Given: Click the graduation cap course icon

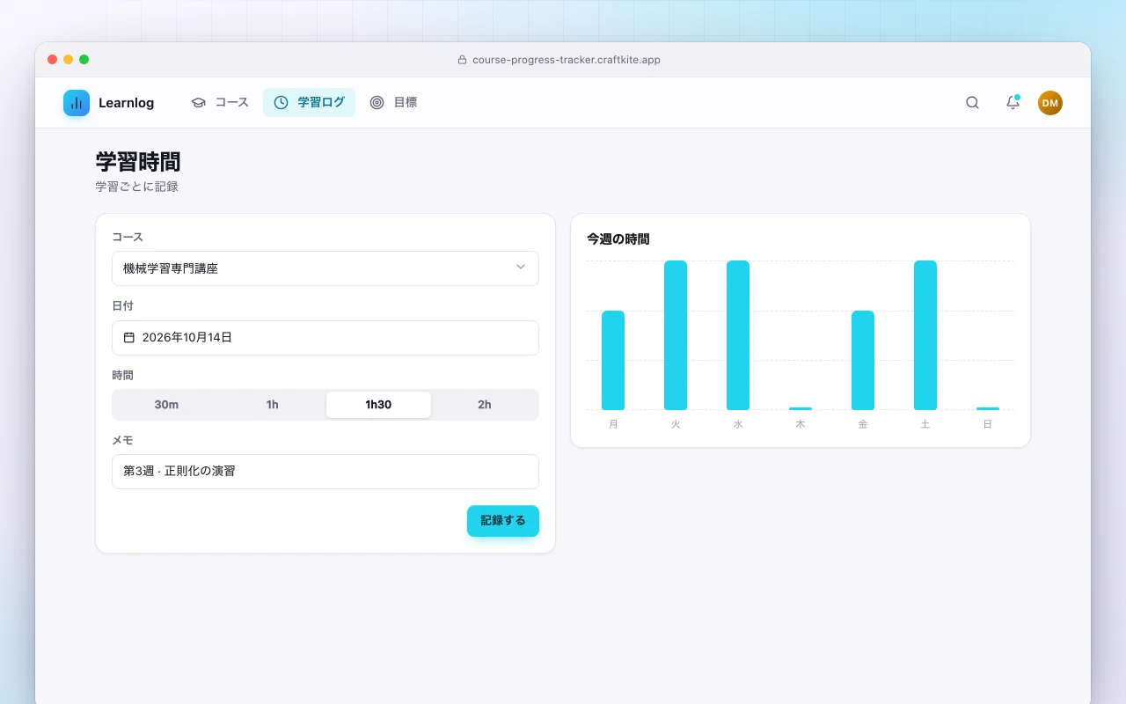Looking at the screenshot, I should point(199,103).
